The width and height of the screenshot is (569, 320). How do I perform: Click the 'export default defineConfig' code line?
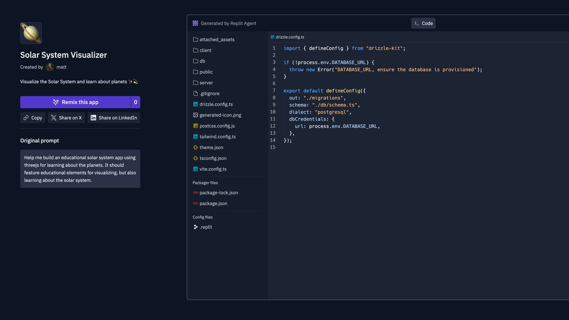tap(325, 91)
